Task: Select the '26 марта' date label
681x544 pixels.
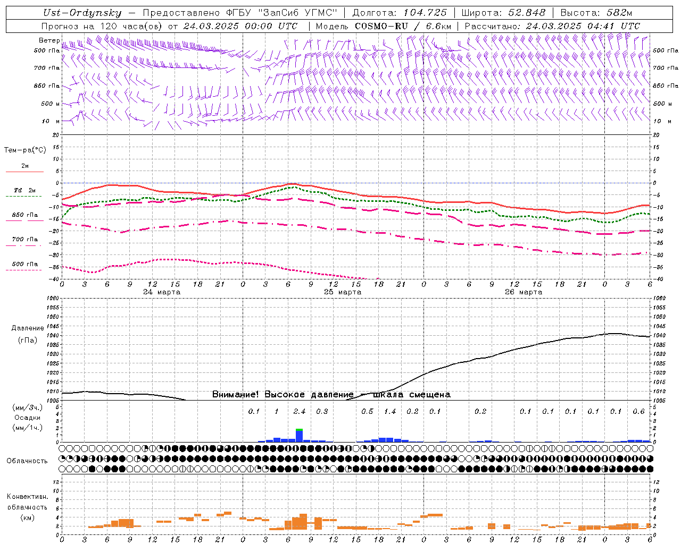Action: coord(524,292)
